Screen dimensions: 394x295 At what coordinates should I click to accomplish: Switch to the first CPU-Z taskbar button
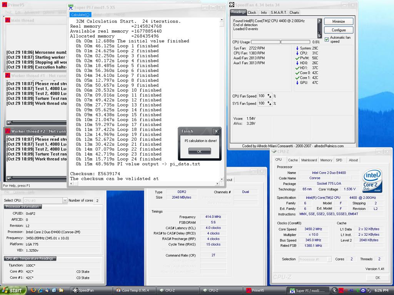178,290
